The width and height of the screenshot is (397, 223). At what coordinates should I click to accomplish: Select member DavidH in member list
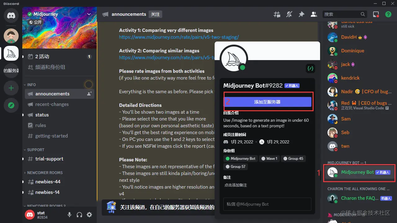tap(360, 37)
